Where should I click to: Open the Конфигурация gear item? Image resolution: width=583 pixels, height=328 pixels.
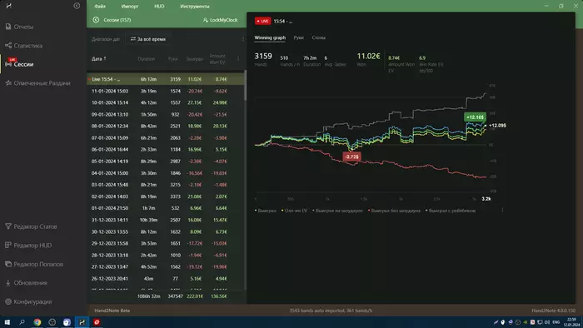(x=28, y=301)
